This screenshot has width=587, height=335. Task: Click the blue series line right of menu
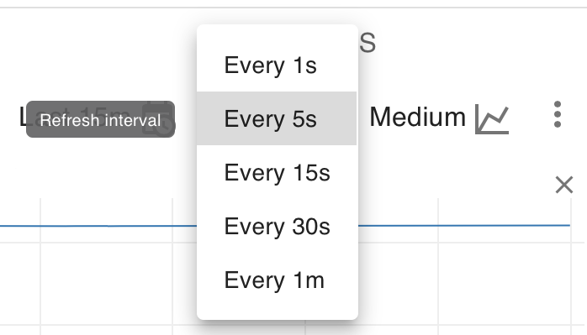click(464, 226)
